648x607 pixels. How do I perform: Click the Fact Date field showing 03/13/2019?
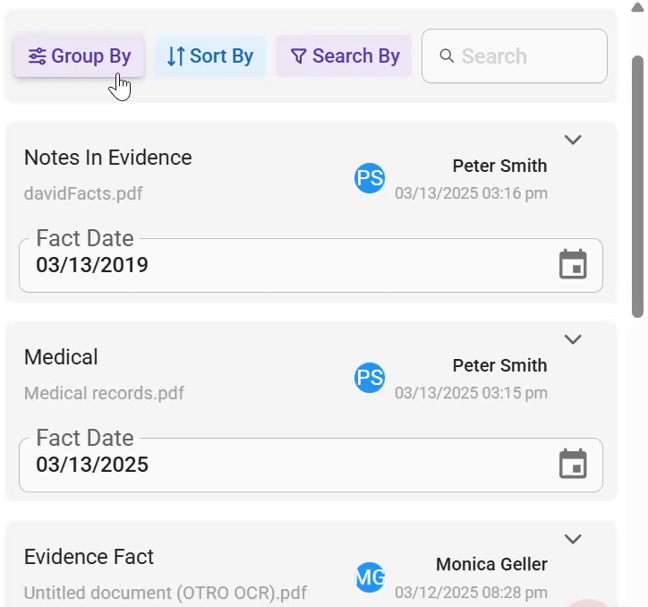point(311,265)
